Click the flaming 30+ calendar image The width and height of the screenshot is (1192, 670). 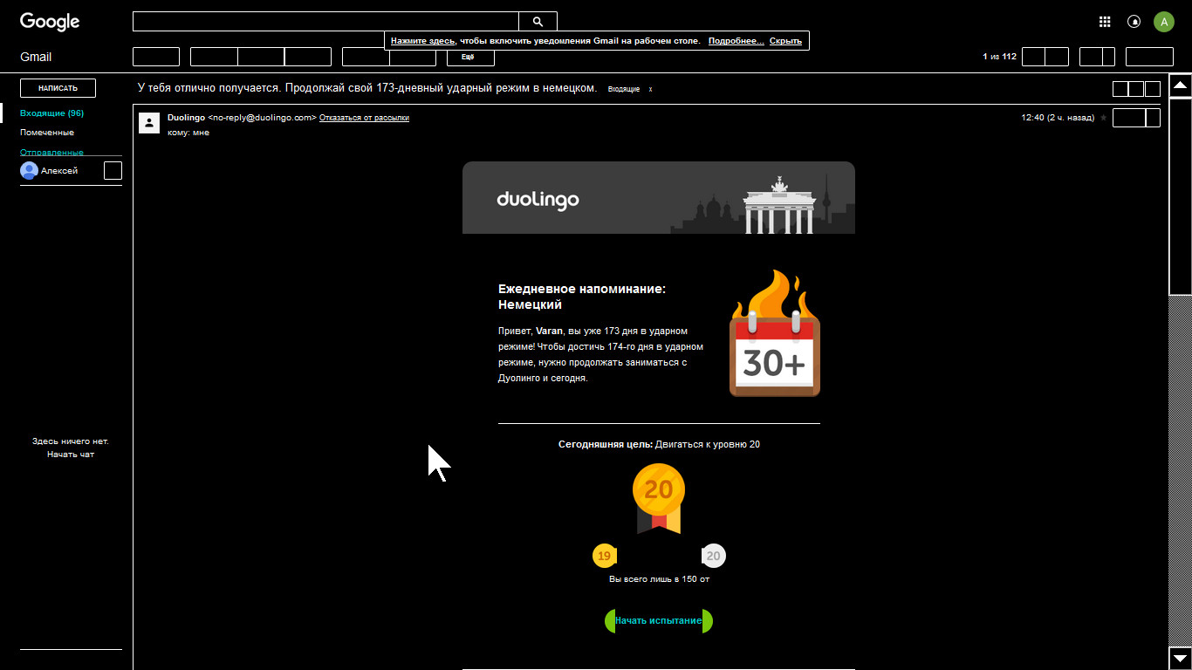click(774, 334)
